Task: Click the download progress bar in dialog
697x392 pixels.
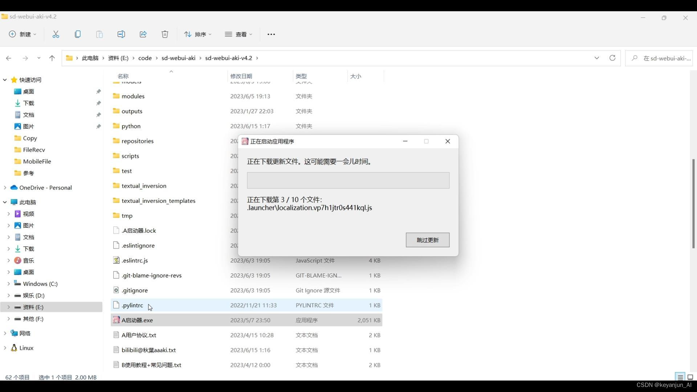Action: pos(348,180)
